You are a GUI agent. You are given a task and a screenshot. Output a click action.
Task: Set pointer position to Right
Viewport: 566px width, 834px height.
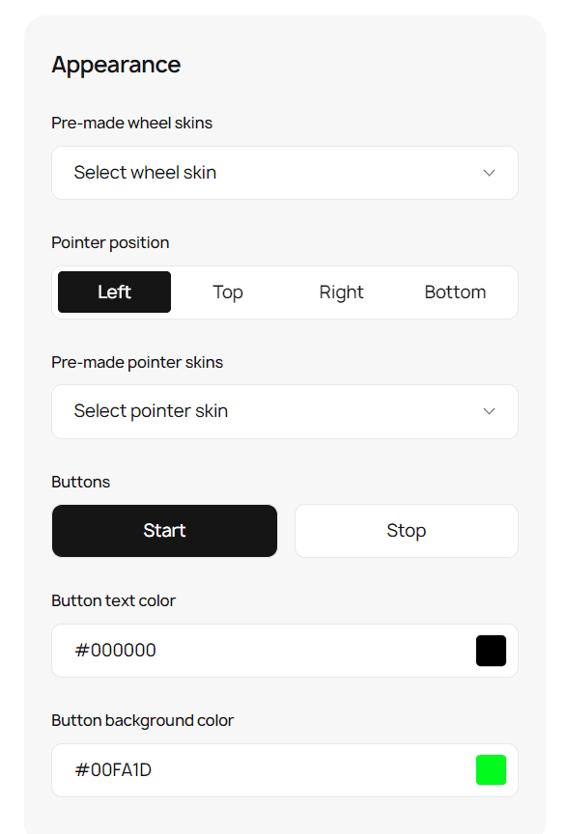[x=341, y=292]
